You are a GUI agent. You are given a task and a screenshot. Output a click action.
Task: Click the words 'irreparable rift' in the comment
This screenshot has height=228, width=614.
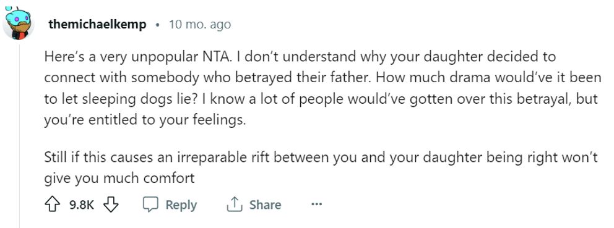(x=221, y=157)
